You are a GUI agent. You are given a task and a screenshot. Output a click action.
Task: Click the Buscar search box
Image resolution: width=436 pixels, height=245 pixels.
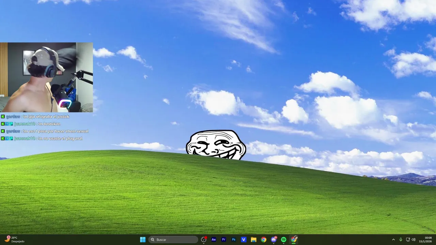pyautogui.click(x=173, y=240)
